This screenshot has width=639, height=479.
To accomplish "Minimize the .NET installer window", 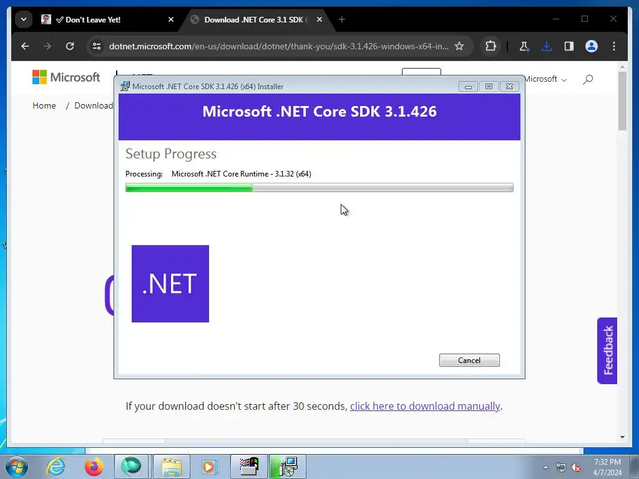I will pyautogui.click(x=468, y=86).
